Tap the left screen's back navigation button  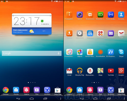(x=18, y=98)
